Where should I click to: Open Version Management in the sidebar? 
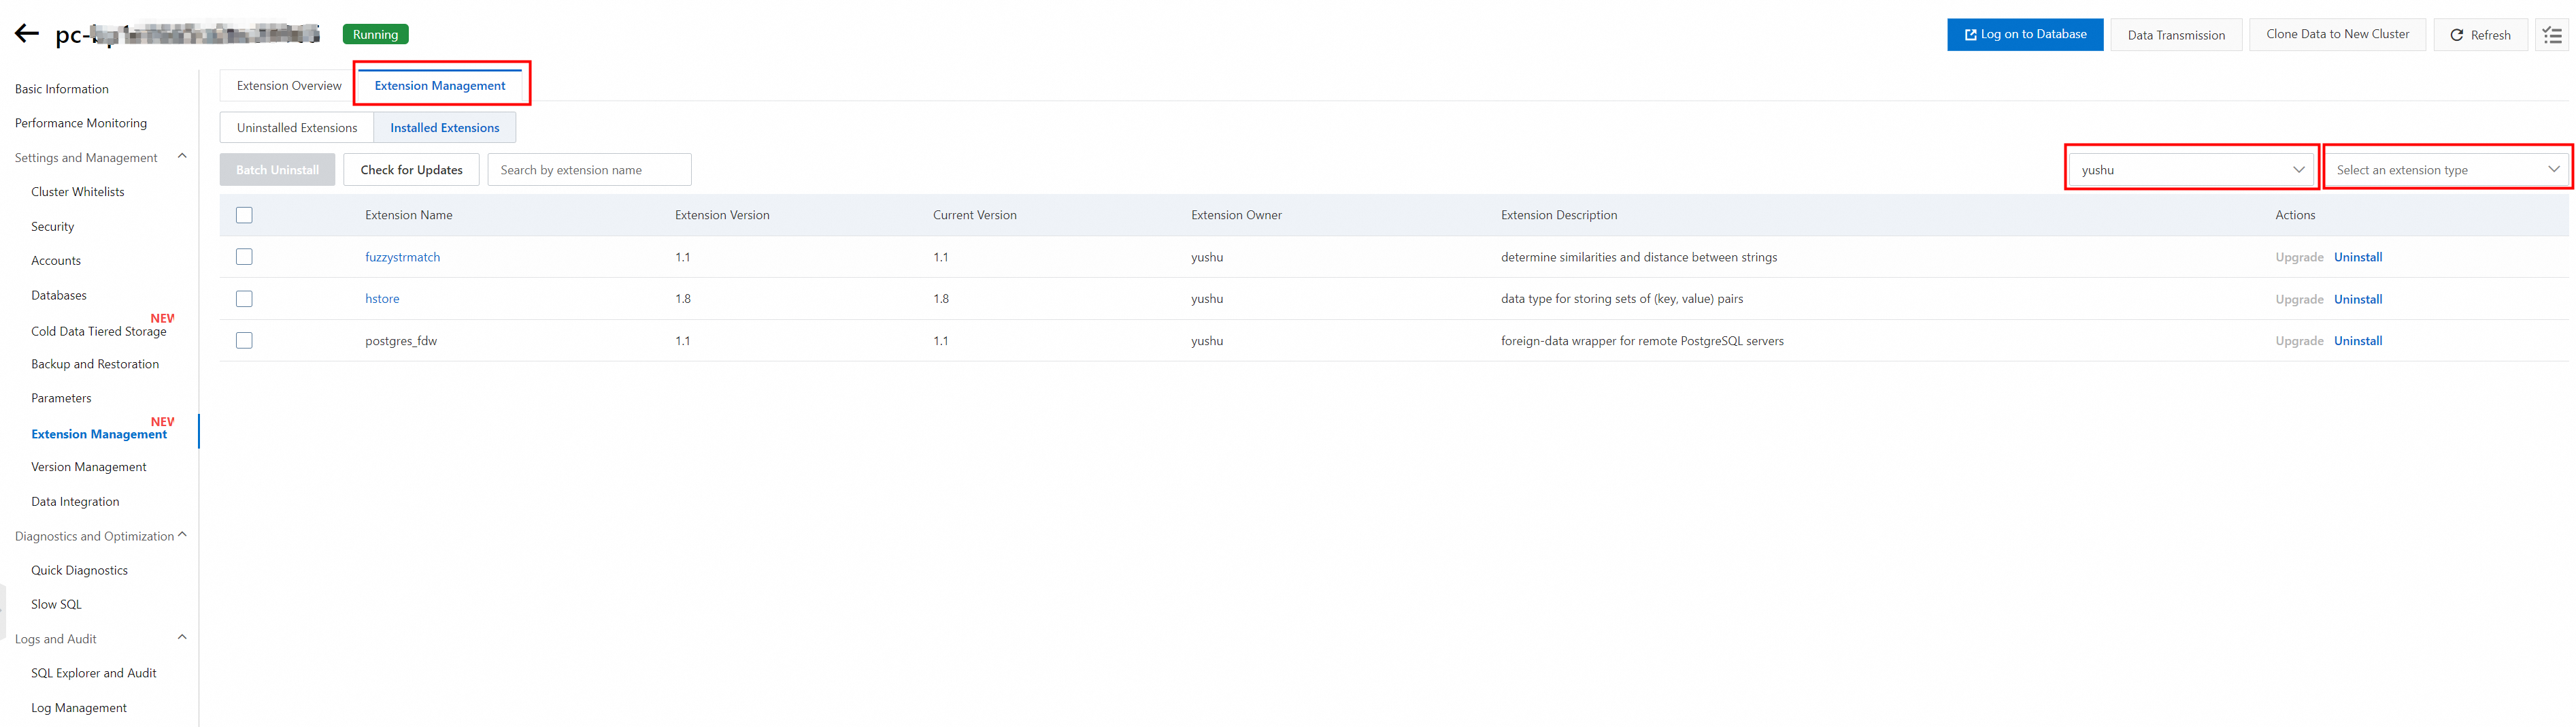89,468
